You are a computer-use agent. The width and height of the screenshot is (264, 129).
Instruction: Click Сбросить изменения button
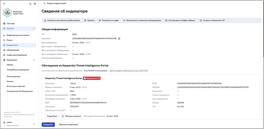68,125
